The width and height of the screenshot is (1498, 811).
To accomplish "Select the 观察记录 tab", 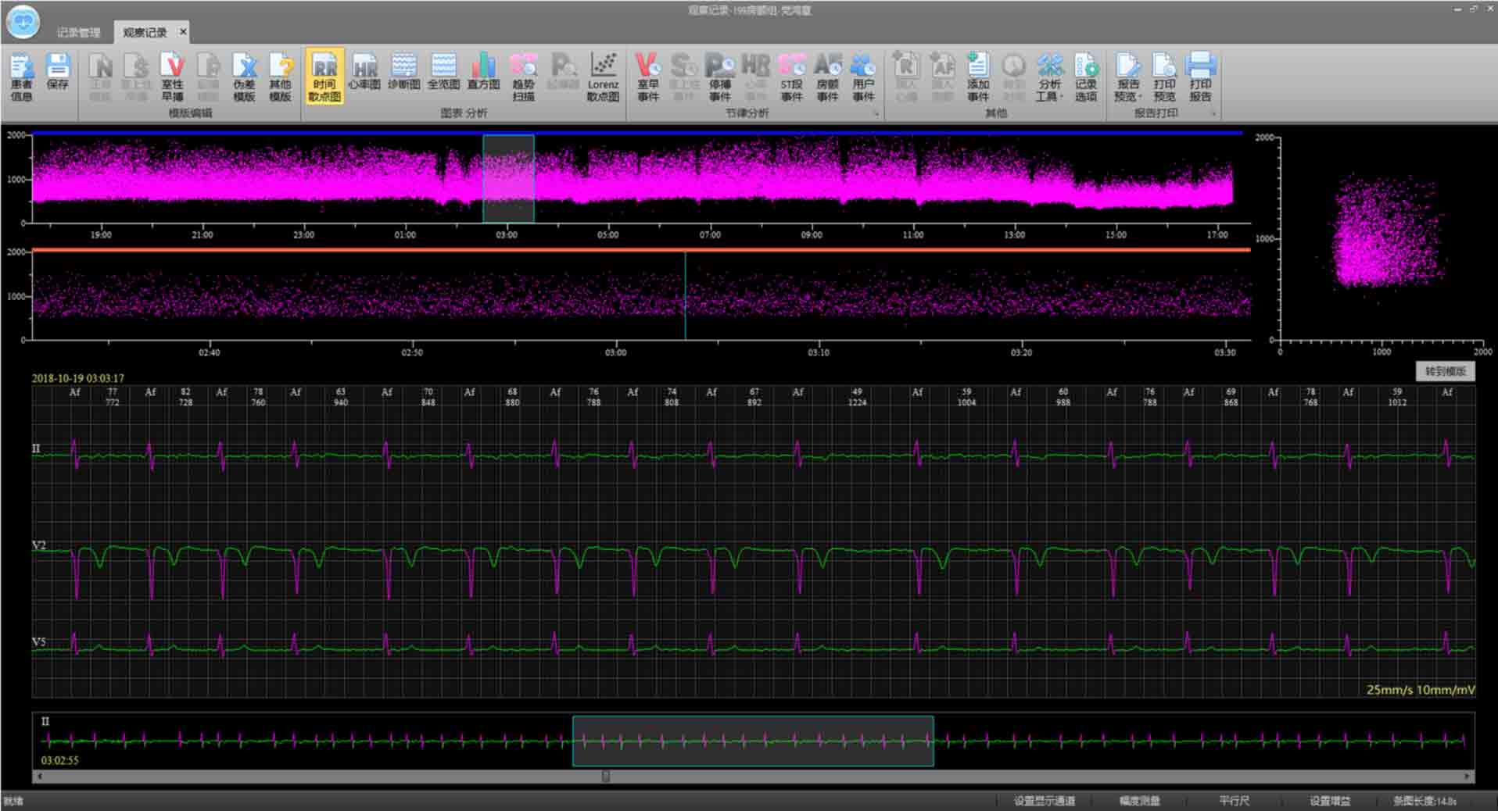I will coord(145,32).
